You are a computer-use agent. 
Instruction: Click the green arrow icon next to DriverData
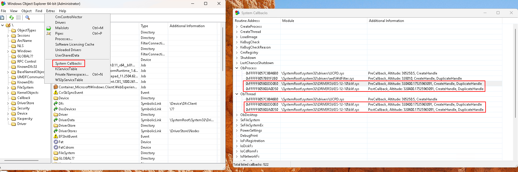(56, 120)
